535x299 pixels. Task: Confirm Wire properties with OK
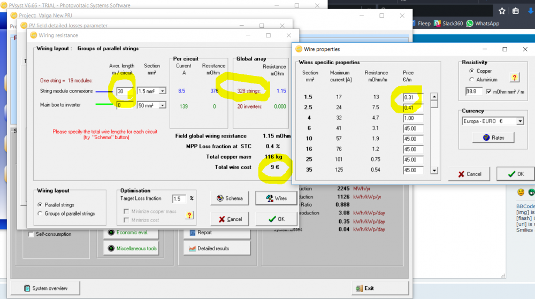[x=515, y=174]
